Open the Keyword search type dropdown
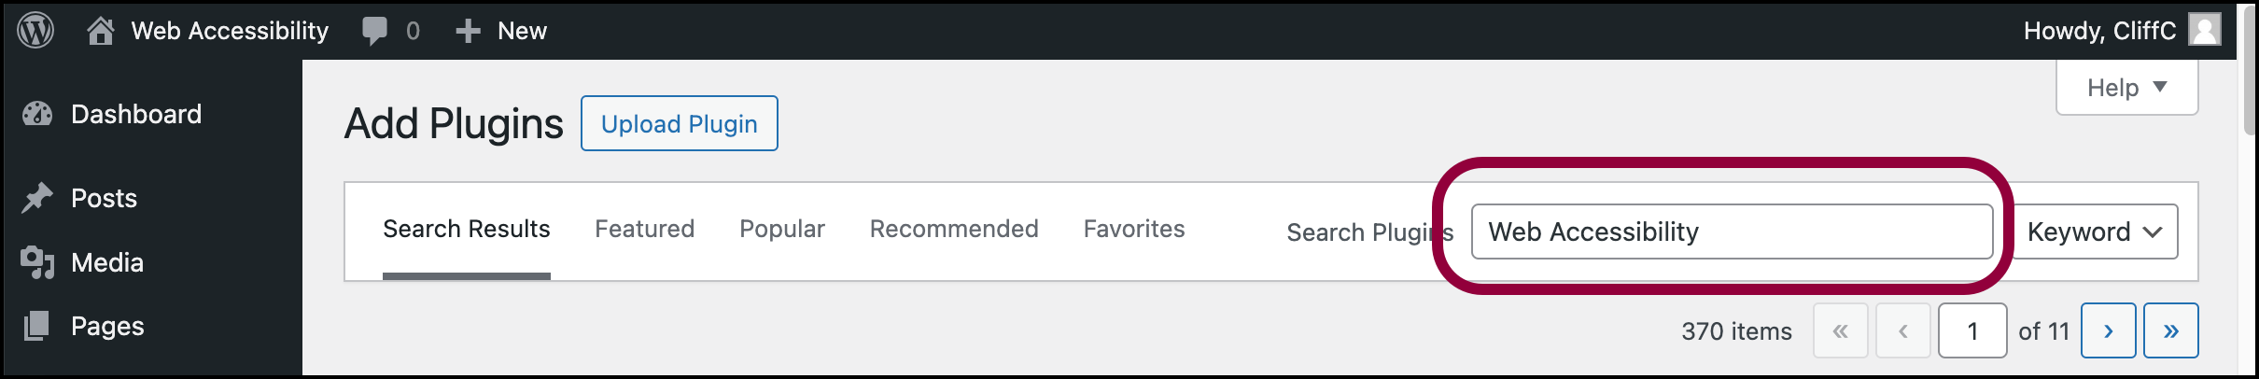Viewport: 2259px width, 379px height. [x=2096, y=232]
